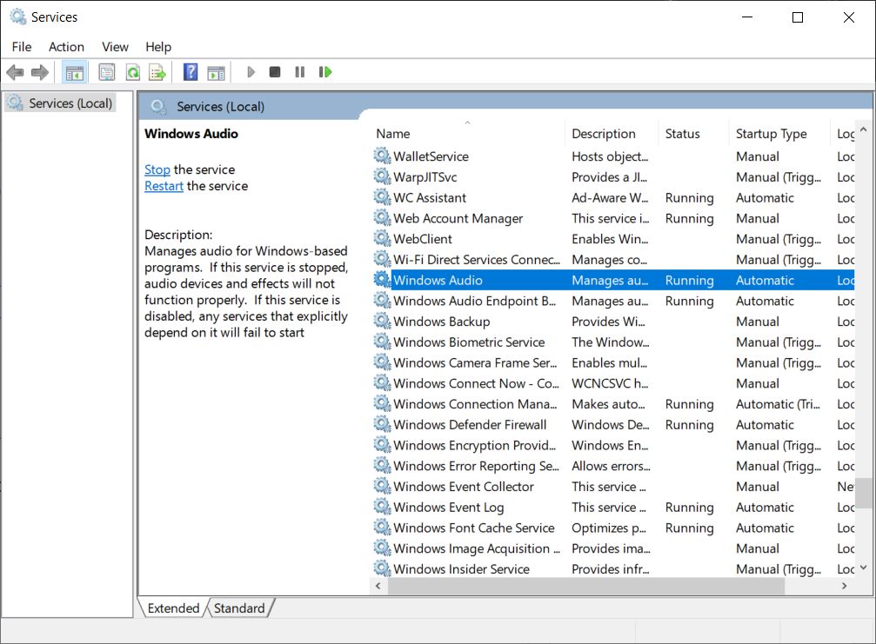
Task: Toggle Show/Hide Console Tree icon
Action: (74, 72)
